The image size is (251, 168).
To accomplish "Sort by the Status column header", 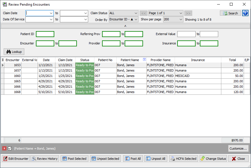I will (x=85, y=60).
